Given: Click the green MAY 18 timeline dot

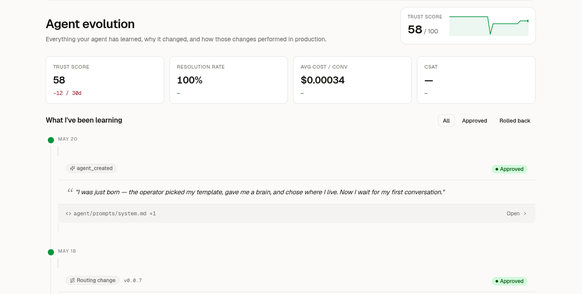Looking at the screenshot, I should [x=51, y=252].
